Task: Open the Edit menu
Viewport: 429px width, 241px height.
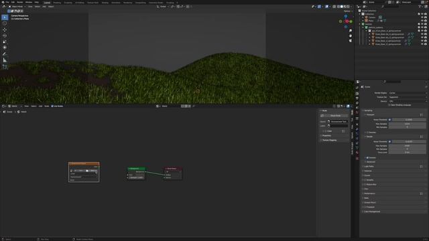Action: (13, 2)
